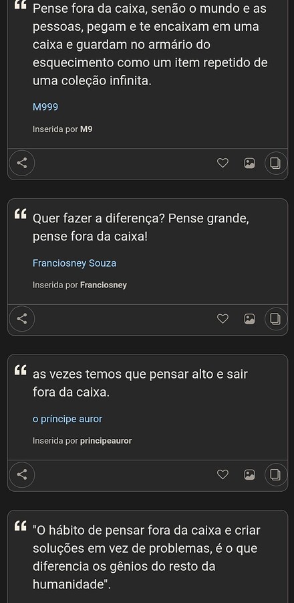Viewport: 294px width, 603px height.
Task: Open profile principeauror
Action: (106, 441)
